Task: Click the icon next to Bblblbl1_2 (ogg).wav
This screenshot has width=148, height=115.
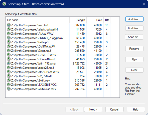Action: (9, 38)
